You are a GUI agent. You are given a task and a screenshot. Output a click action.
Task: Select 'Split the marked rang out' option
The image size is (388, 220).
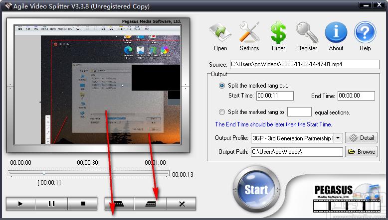click(x=222, y=86)
